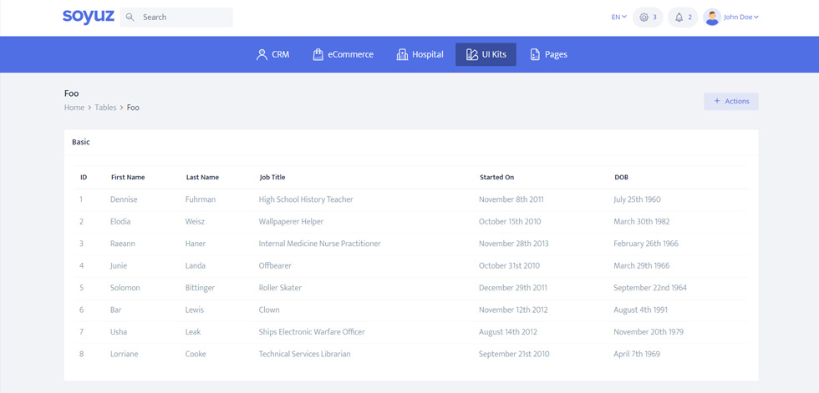Open the notifications bell with badge 2

[x=683, y=18]
